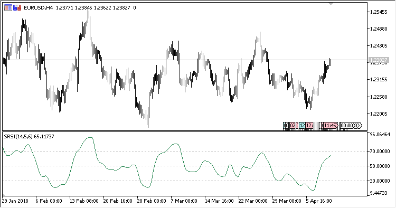Click the chart shift triangle marker at top

[331, 4]
